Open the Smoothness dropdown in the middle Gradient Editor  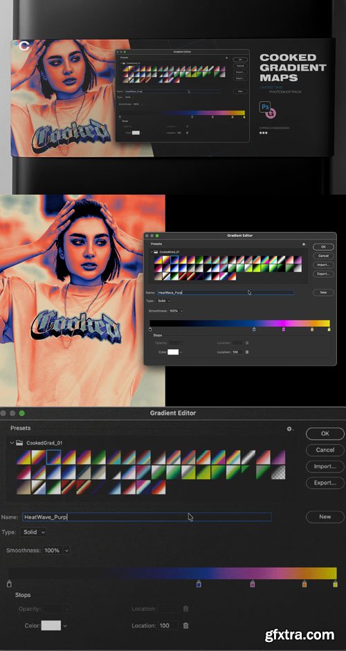[176, 310]
